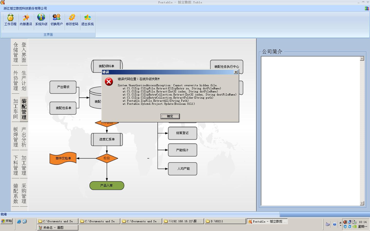Viewport: 370px width, 231px height.
Task: Switch to the 板焊管理 side tab
Action: (16, 137)
